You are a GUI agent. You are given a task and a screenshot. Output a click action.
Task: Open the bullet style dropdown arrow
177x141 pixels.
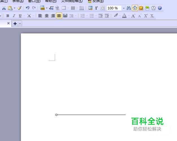(x=96, y=16)
